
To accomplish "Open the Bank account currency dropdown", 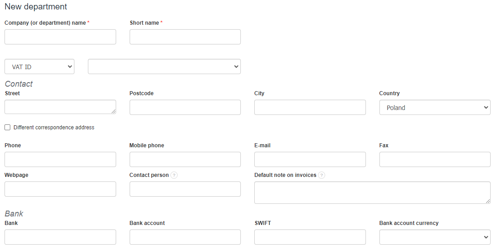I will pyautogui.click(x=435, y=237).
